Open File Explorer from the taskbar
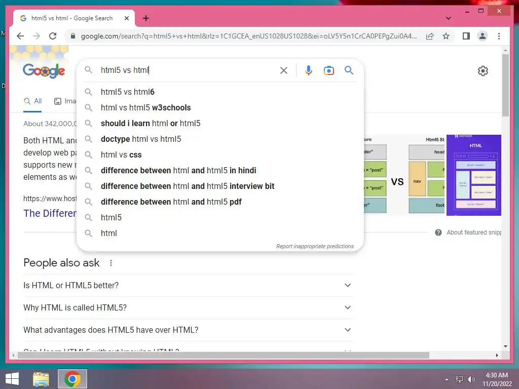 coord(41,379)
